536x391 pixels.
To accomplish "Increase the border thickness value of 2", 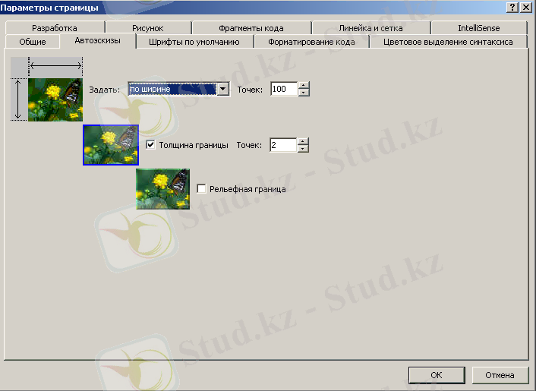I will [303, 141].
